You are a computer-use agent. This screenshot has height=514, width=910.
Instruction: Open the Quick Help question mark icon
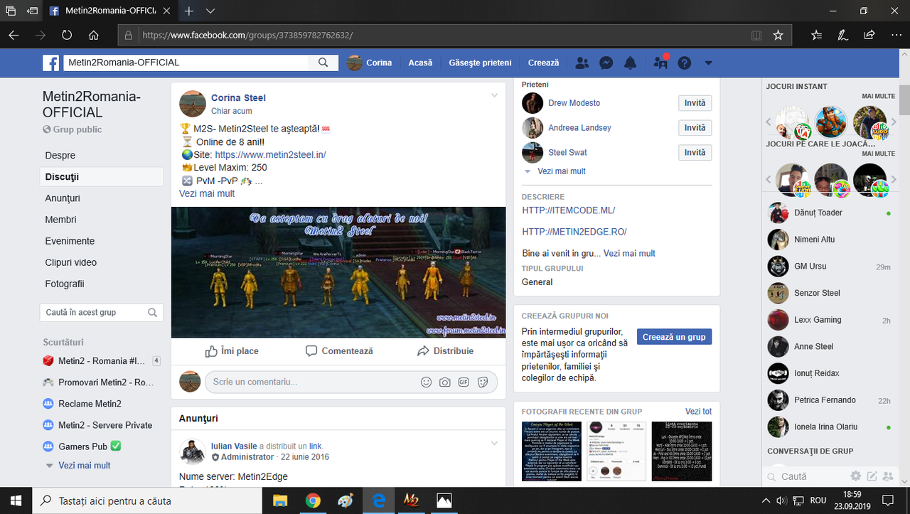point(684,63)
